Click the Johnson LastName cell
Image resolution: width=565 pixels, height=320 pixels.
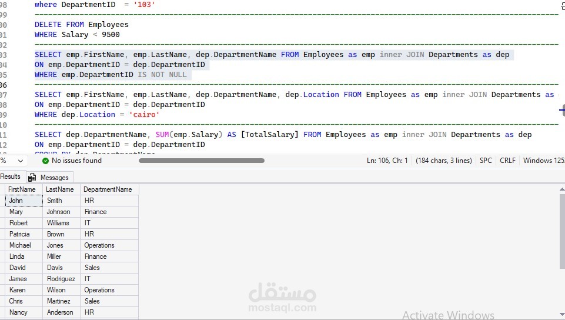61,212
